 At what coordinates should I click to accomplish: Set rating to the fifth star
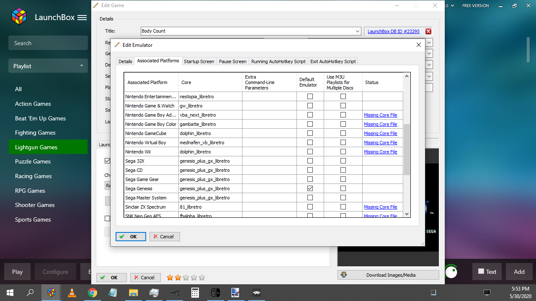202,278
